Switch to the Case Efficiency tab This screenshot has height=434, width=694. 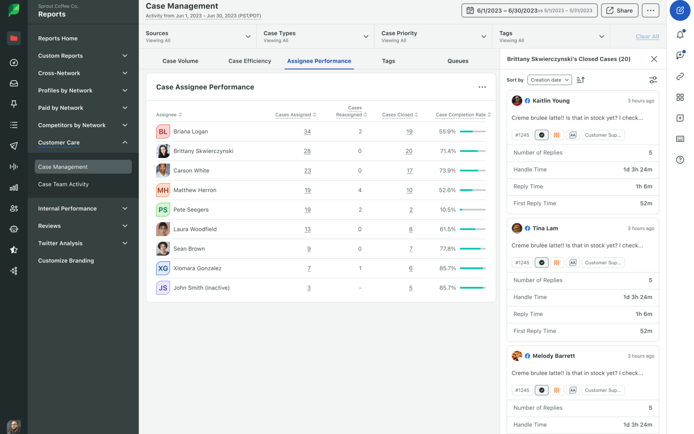pos(250,61)
